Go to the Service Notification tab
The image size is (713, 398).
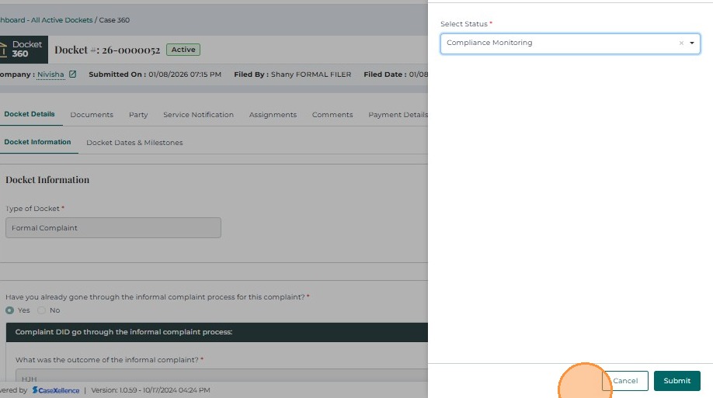[198, 115]
